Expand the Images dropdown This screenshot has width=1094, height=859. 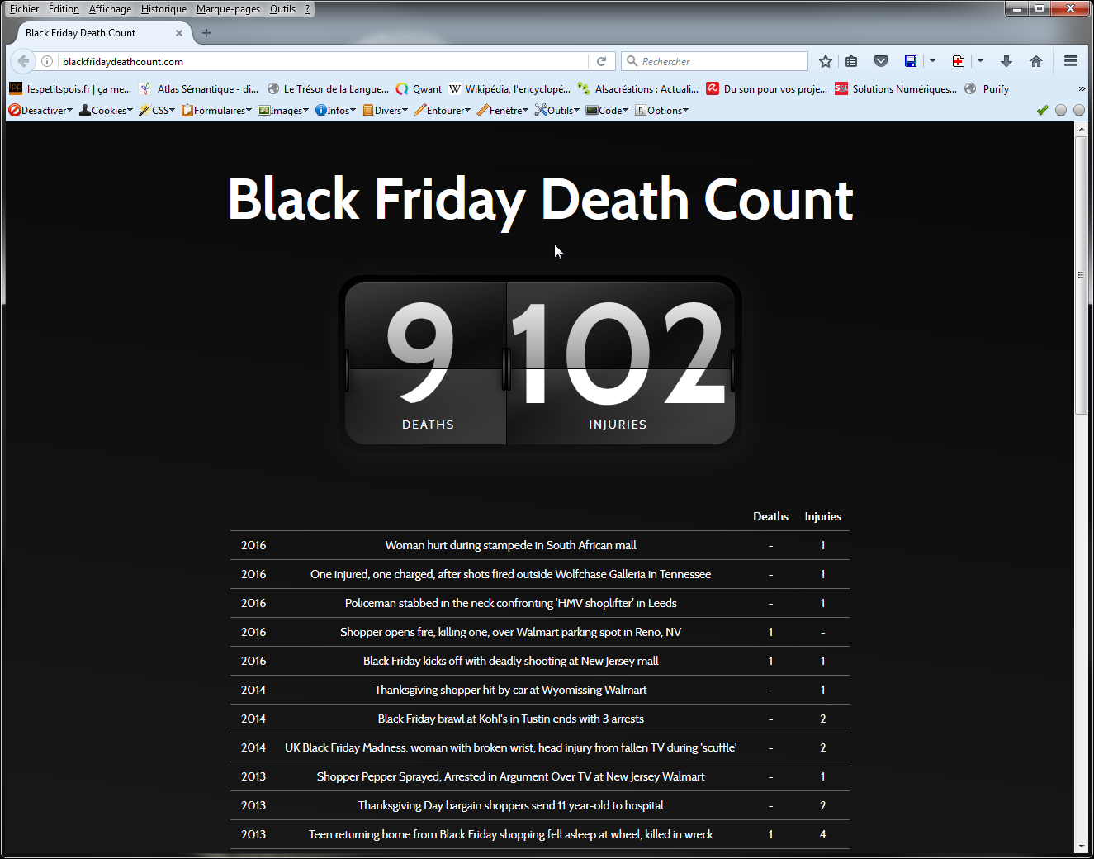click(x=283, y=110)
